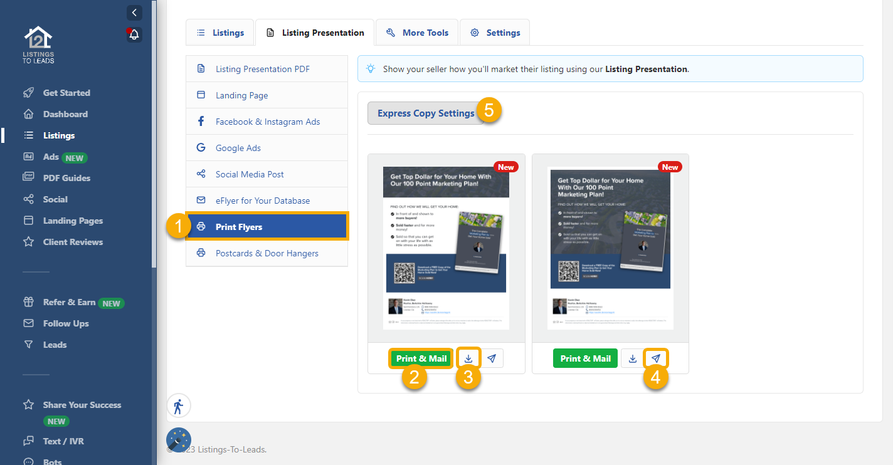Go to the Settings tab
The width and height of the screenshot is (893, 465).
pos(495,33)
